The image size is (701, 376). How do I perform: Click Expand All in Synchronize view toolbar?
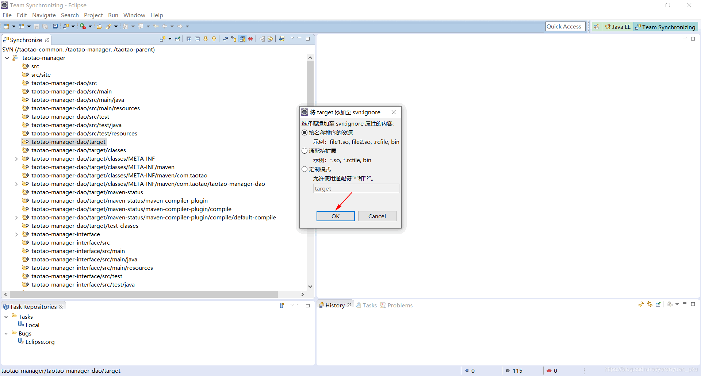[x=189, y=39]
